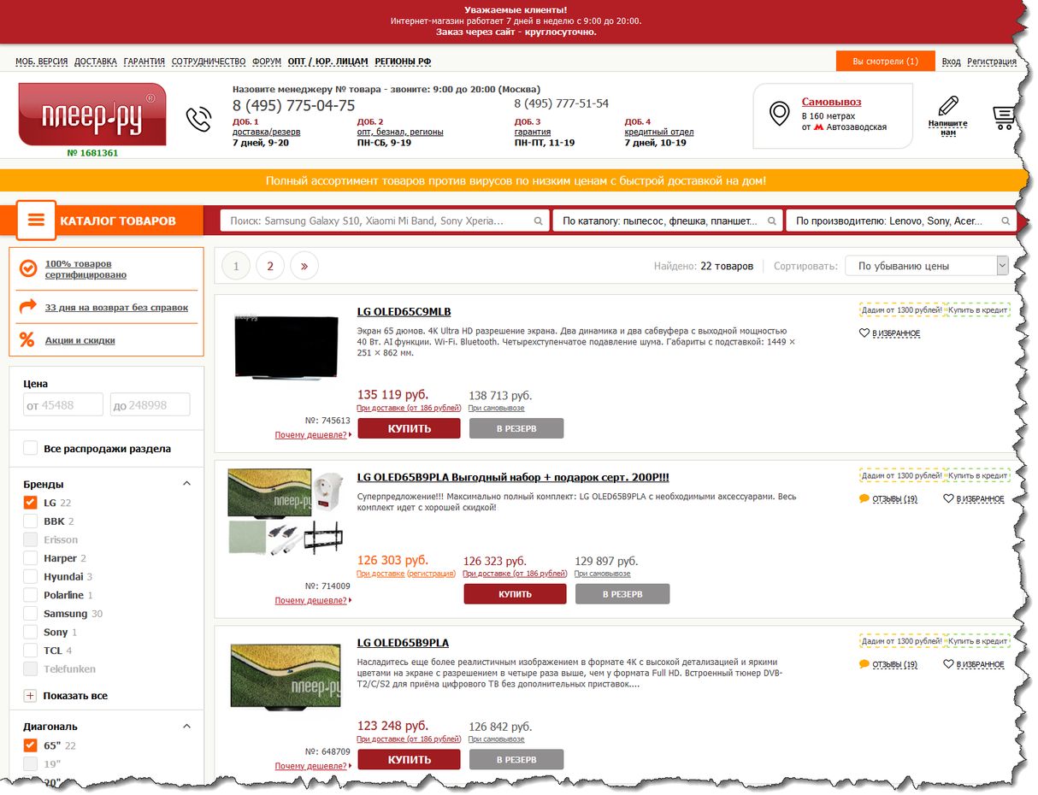1038x795 pixels.
Task: Open the LG OLED65B9PLA product link
Action: point(403,643)
